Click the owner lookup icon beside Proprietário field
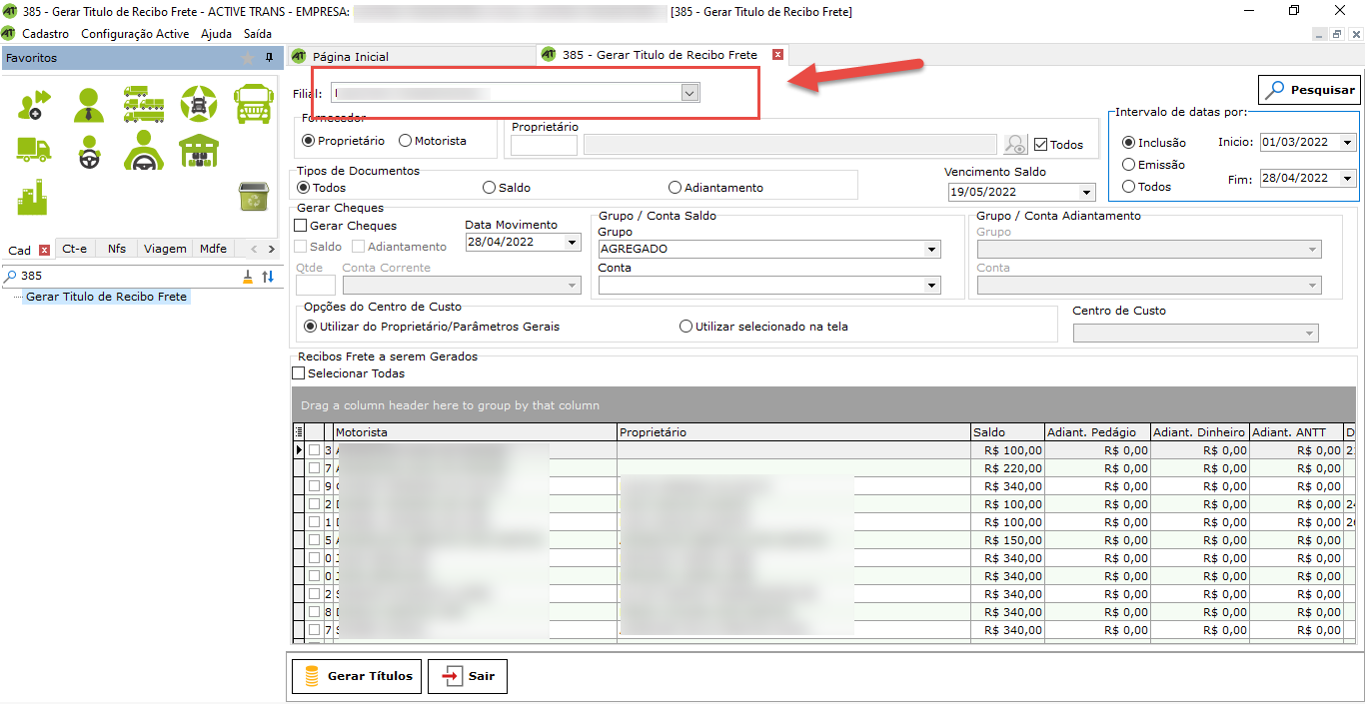1365x704 pixels. (x=1015, y=145)
